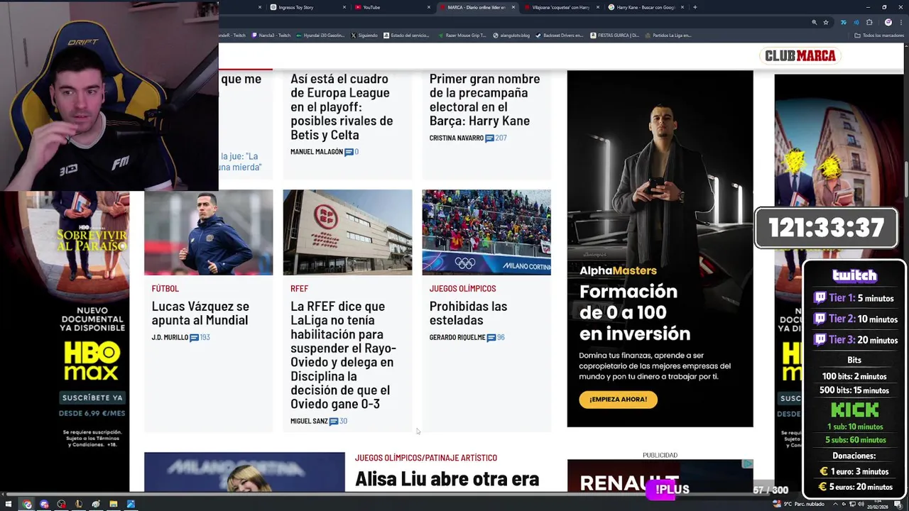Open the Partidos La Liga bookmark
The width and height of the screenshot is (909, 511).
(x=668, y=35)
